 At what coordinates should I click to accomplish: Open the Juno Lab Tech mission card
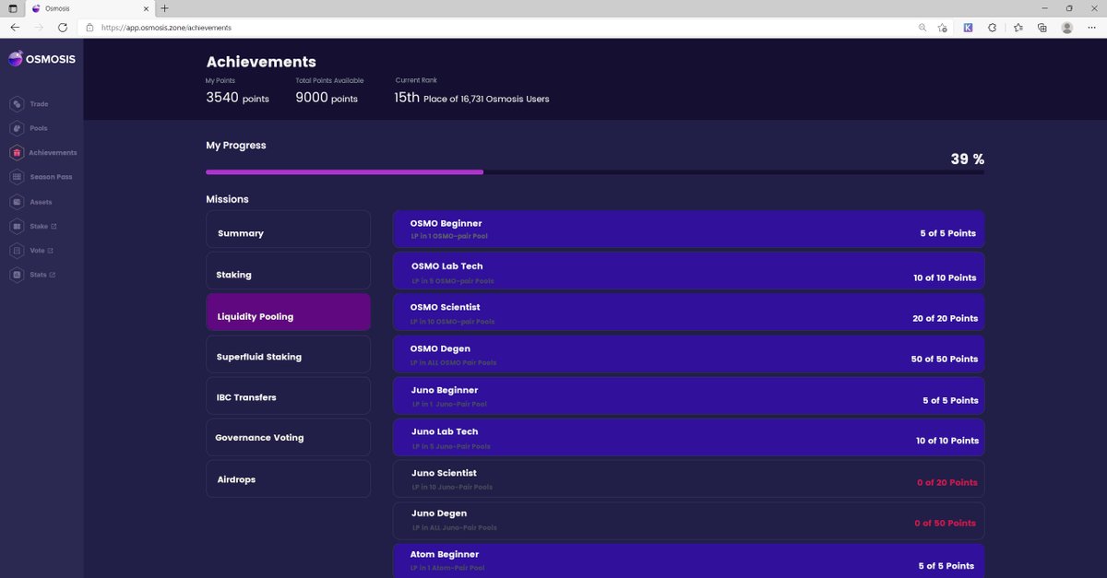click(688, 437)
